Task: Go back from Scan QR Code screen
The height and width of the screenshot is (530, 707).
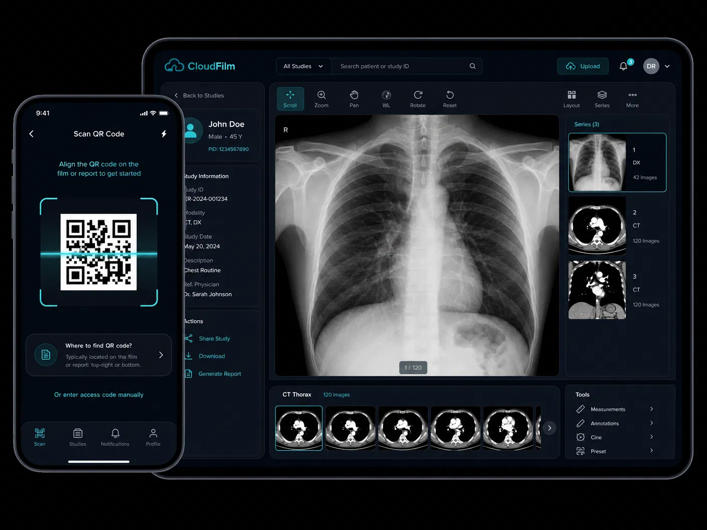Action: [x=32, y=134]
